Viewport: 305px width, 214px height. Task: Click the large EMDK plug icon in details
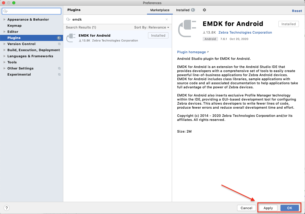click(x=187, y=28)
